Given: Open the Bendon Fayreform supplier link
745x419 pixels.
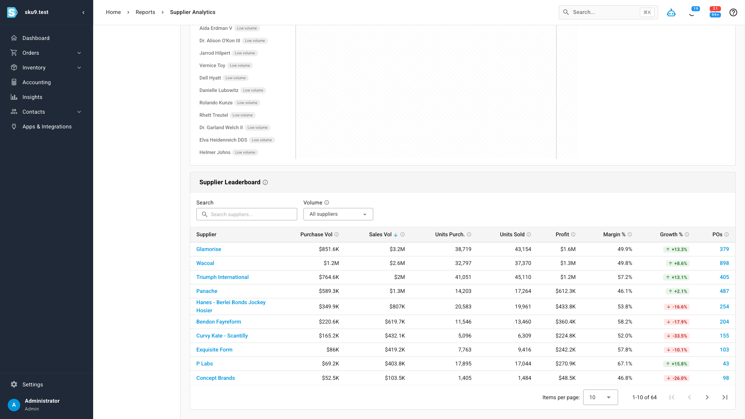Looking at the screenshot, I should (219, 322).
